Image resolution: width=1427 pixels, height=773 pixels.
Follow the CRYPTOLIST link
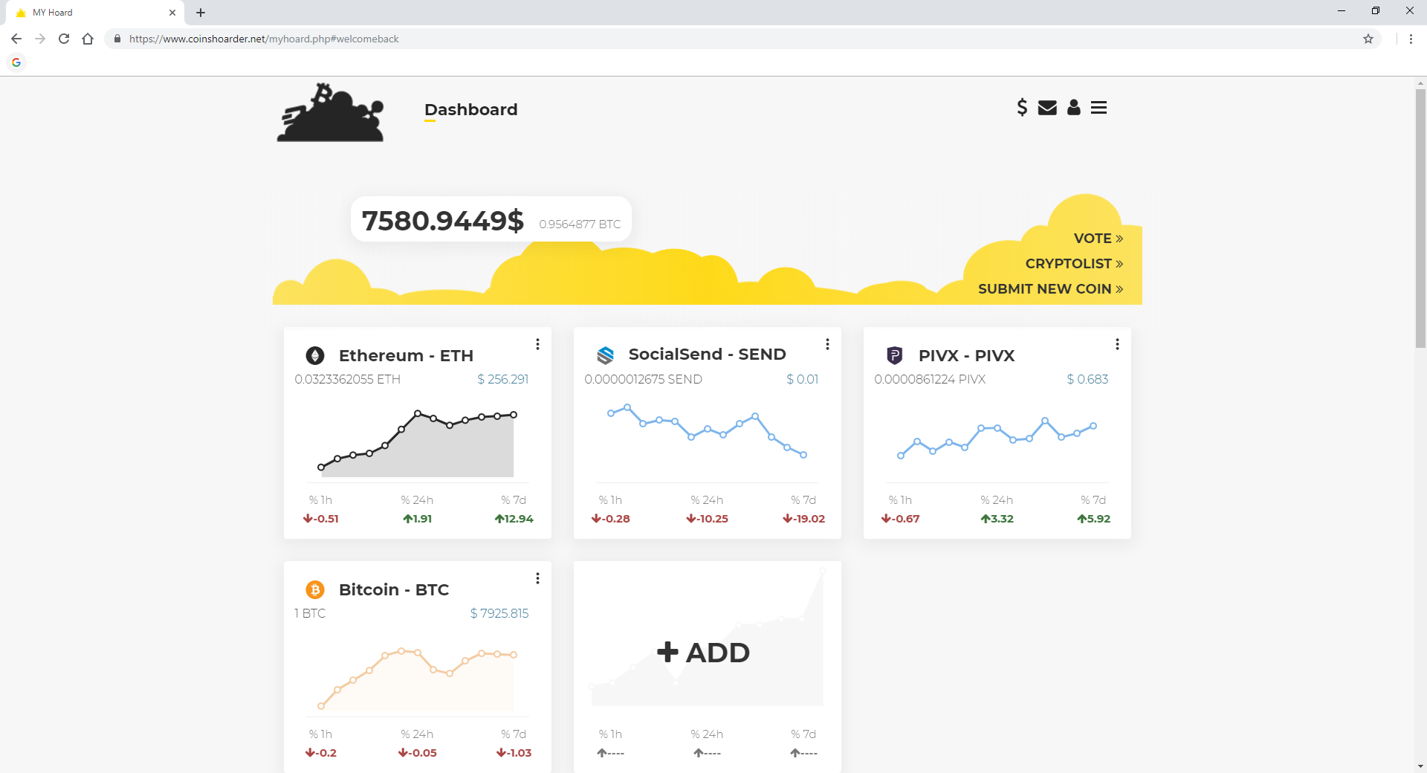pos(1074,264)
